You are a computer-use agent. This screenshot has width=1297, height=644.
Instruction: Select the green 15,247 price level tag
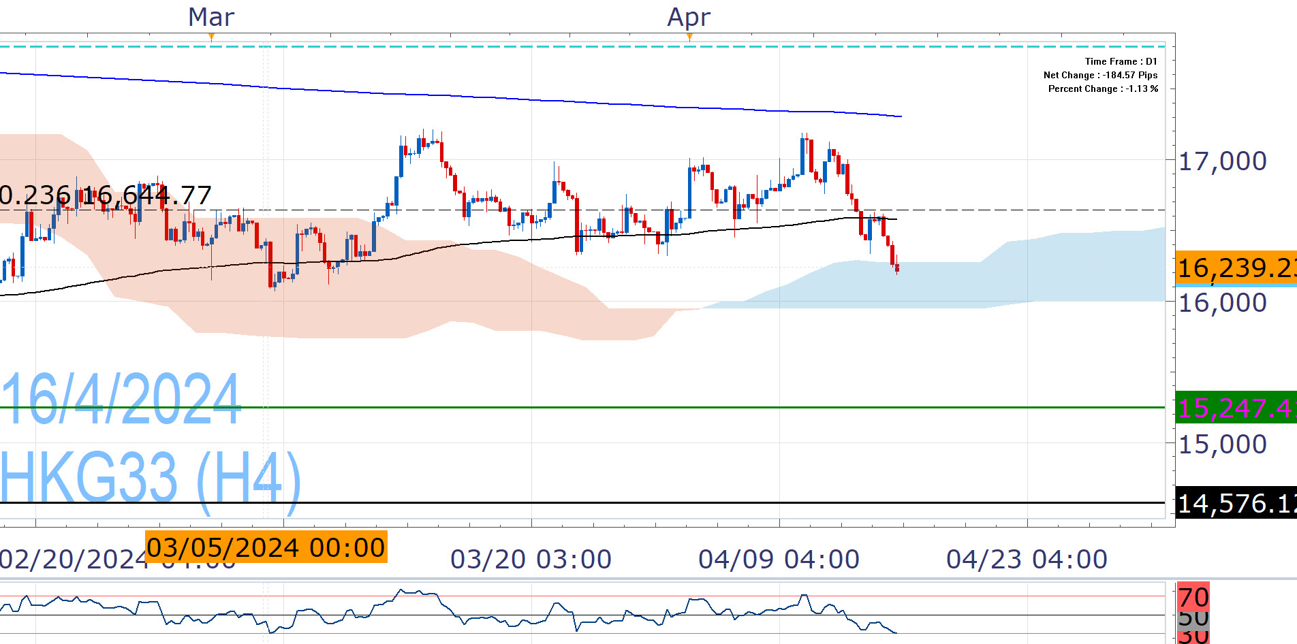point(1236,408)
